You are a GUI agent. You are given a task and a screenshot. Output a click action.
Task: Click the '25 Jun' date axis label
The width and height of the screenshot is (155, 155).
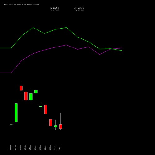click(x=60, y=148)
